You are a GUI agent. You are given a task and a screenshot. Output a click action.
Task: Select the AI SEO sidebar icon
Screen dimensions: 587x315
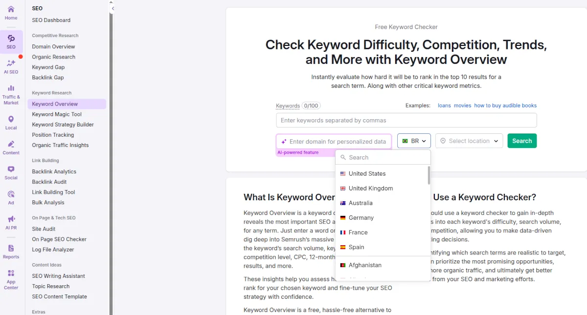11,66
